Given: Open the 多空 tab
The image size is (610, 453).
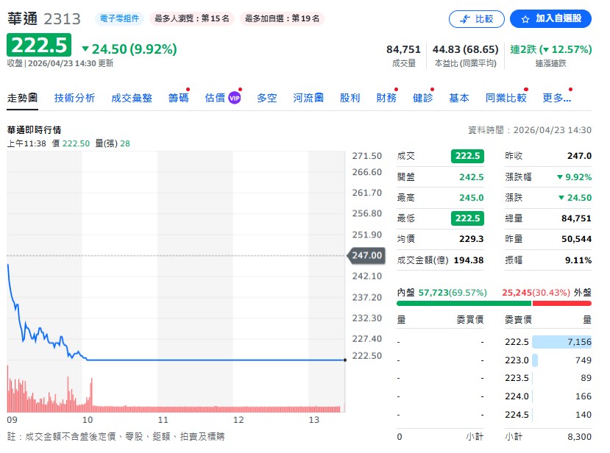Looking at the screenshot, I should [266, 98].
